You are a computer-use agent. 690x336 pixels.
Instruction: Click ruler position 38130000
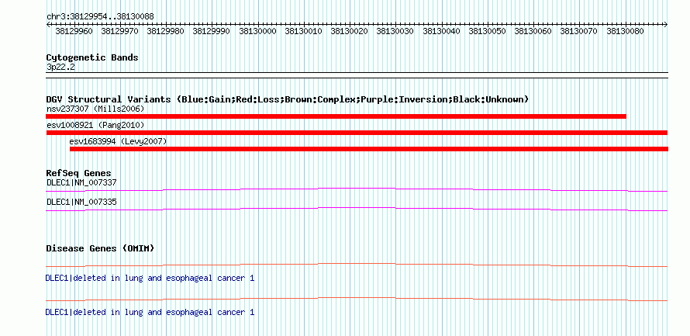[258, 31]
